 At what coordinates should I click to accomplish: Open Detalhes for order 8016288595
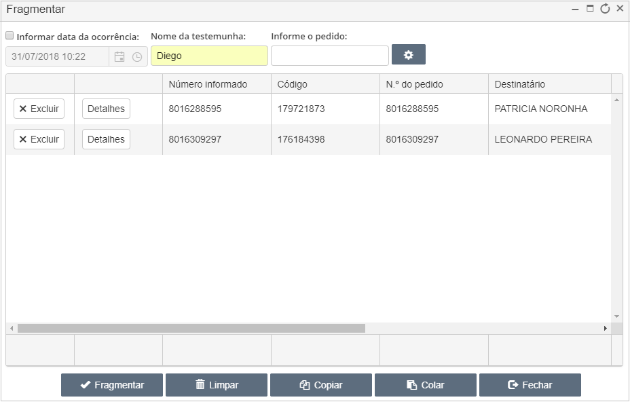(106, 109)
